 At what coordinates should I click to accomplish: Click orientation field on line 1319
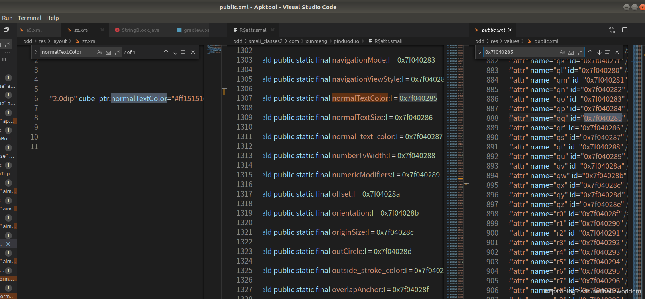coord(351,213)
